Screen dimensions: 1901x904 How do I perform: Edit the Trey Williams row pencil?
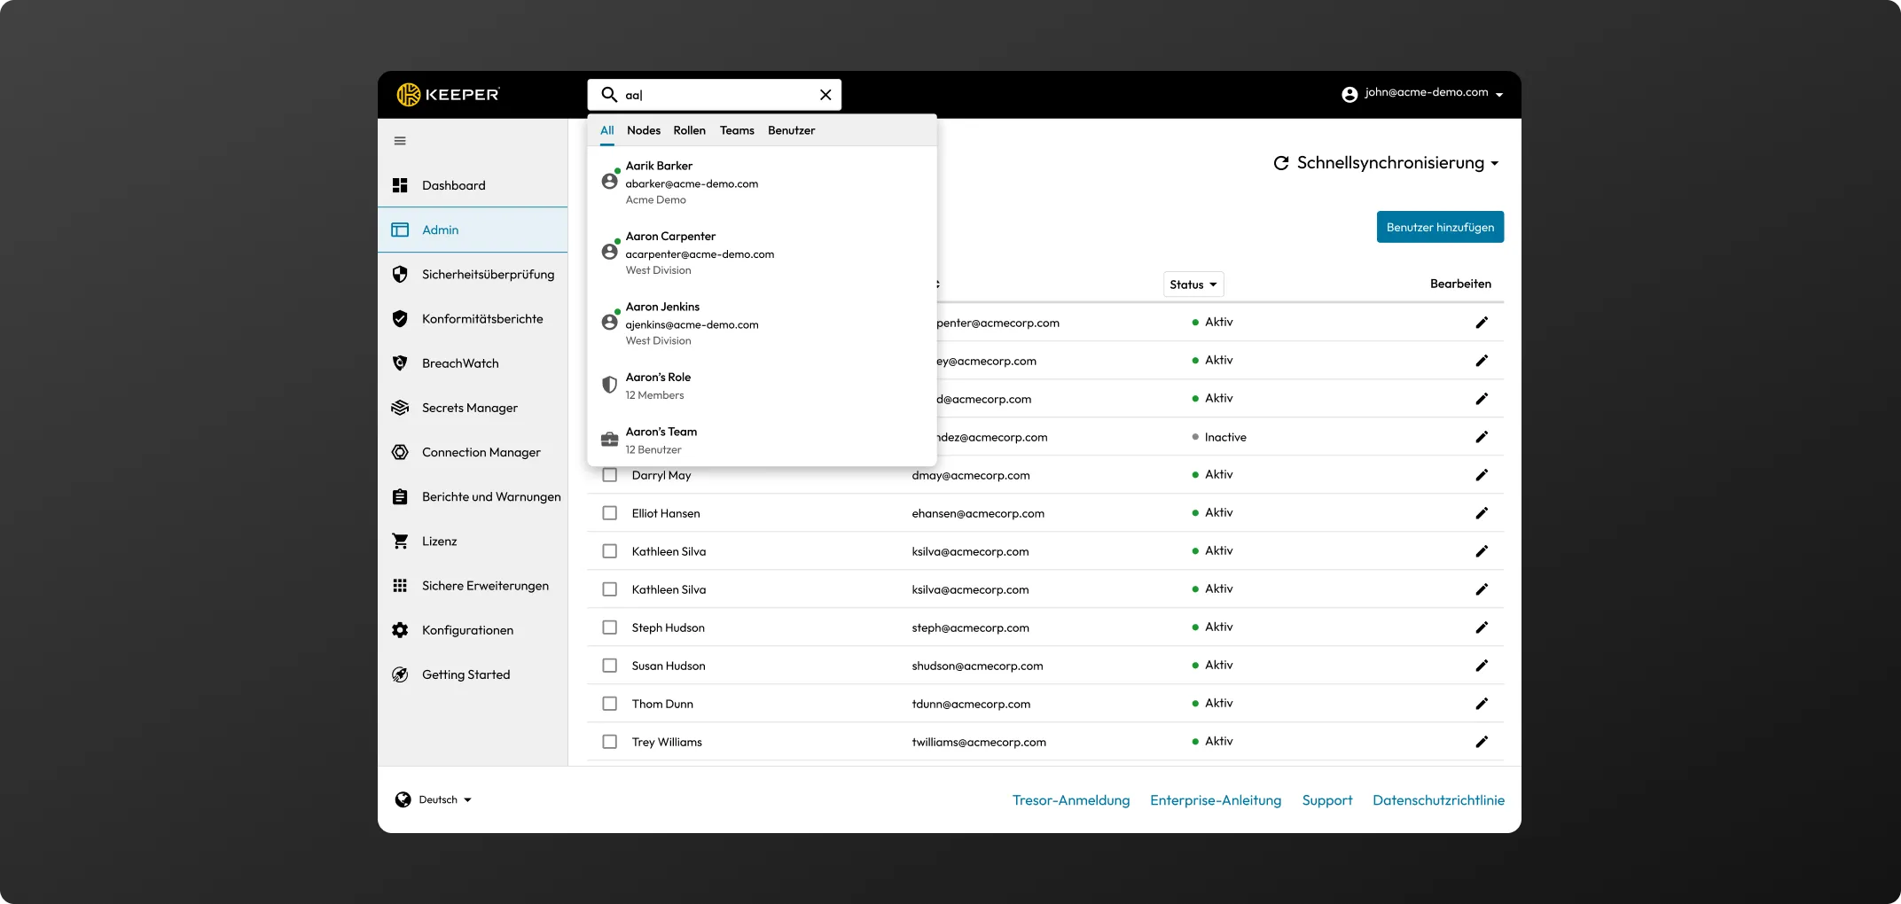pos(1482,742)
